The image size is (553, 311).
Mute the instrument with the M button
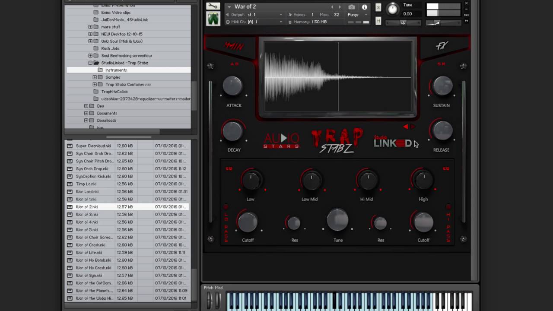(378, 21)
